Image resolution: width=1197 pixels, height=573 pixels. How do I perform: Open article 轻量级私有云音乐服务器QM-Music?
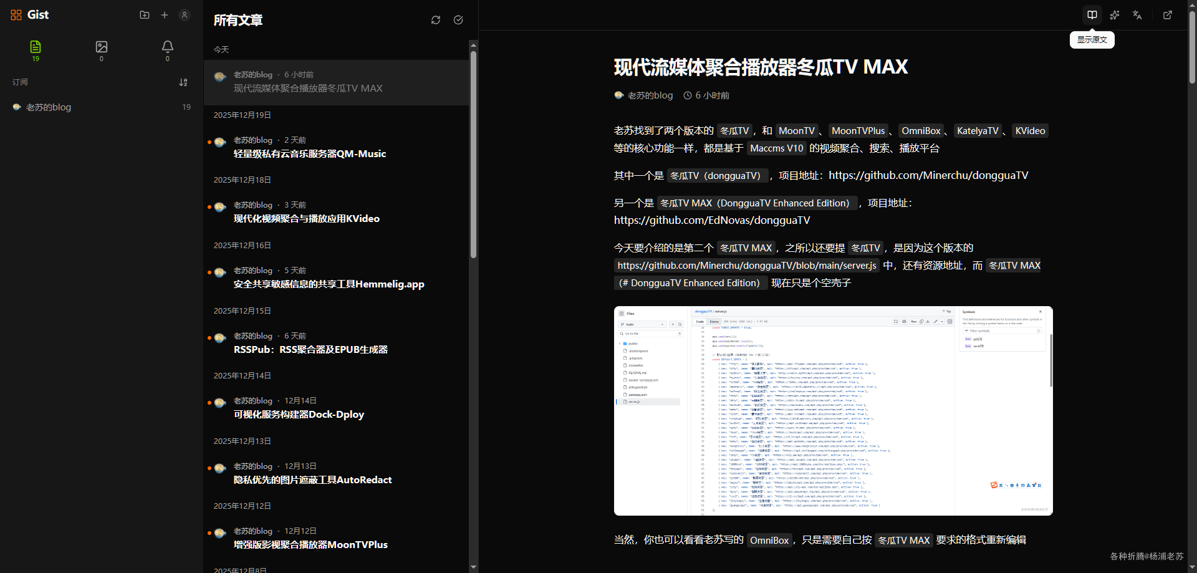click(336, 147)
